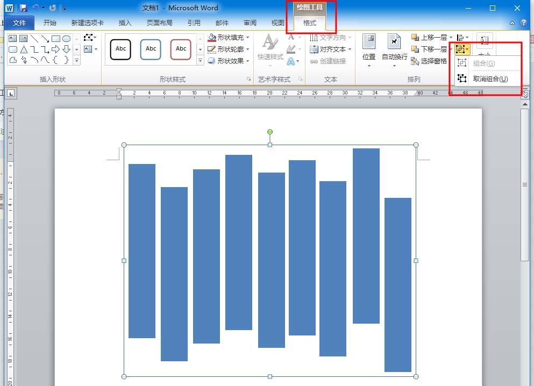Click the green rotation handle above the group
Image resolution: width=534 pixels, height=386 pixels.
click(270, 132)
